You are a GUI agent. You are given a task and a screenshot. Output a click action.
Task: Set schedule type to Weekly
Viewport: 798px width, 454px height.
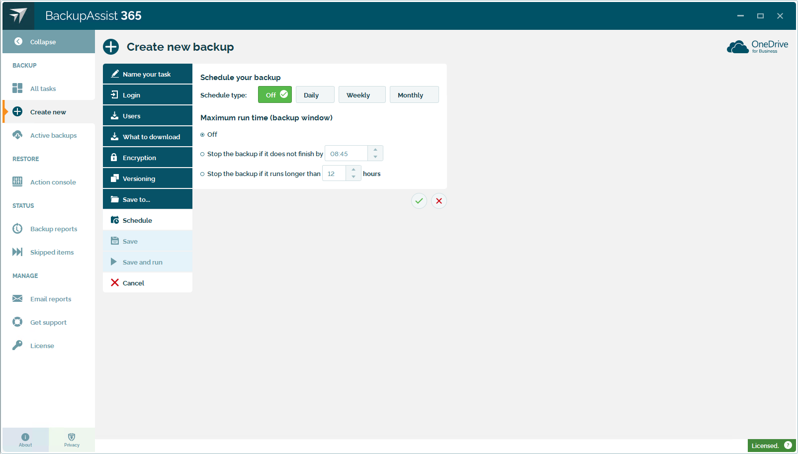(362, 94)
